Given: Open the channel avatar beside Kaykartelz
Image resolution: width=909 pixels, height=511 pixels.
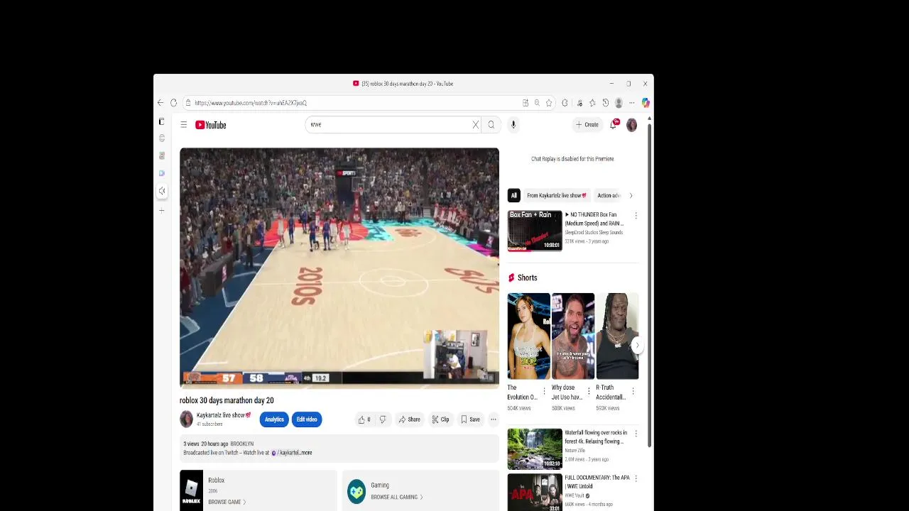Looking at the screenshot, I should pyautogui.click(x=186, y=419).
